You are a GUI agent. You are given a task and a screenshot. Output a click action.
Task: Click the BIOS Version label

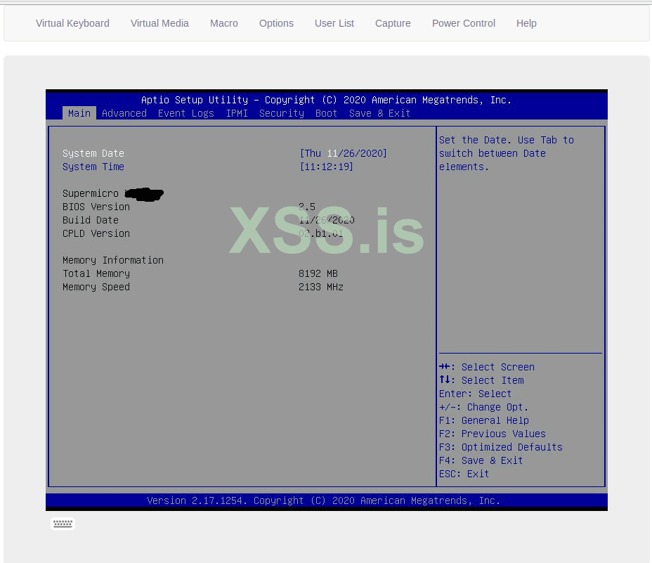click(x=96, y=207)
